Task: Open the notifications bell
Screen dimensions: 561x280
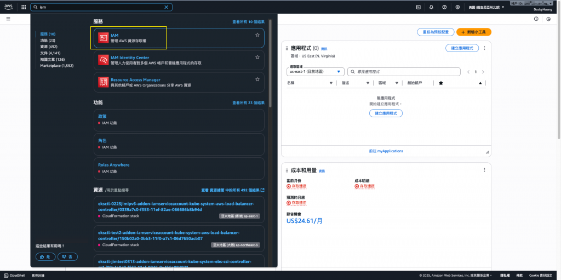Action: pyautogui.click(x=431, y=7)
